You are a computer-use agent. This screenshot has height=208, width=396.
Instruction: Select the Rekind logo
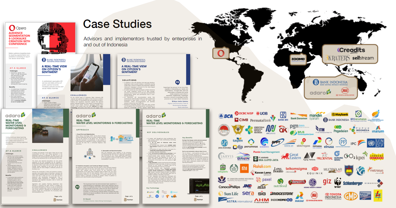(x=299, y=197)
